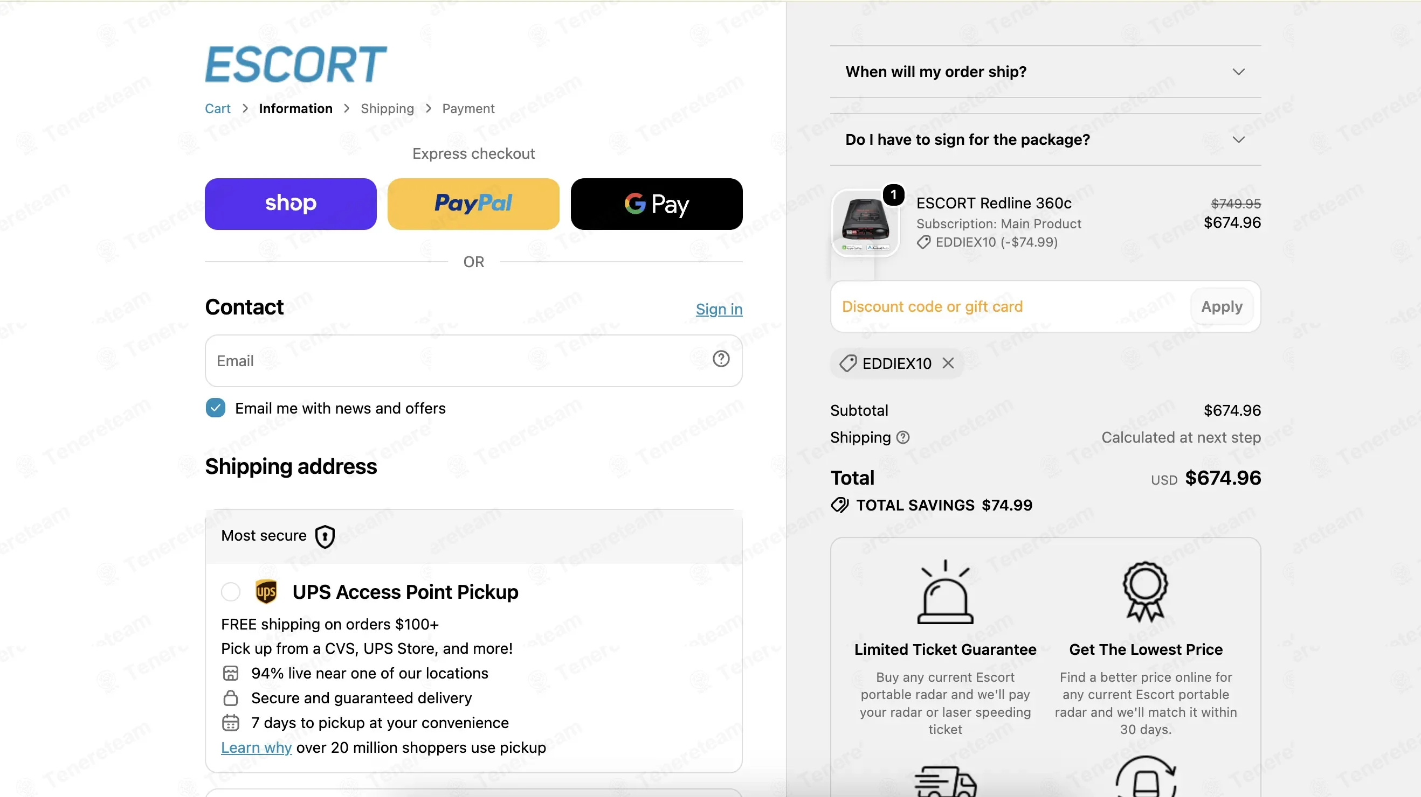The image size is (1421, 797).
Task: Click the ESCORT logo
Action: [x=296, y=65]
